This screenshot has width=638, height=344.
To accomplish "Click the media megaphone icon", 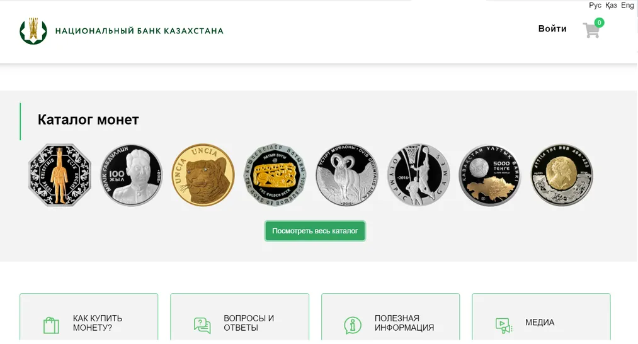I will [x=503, y=325].
